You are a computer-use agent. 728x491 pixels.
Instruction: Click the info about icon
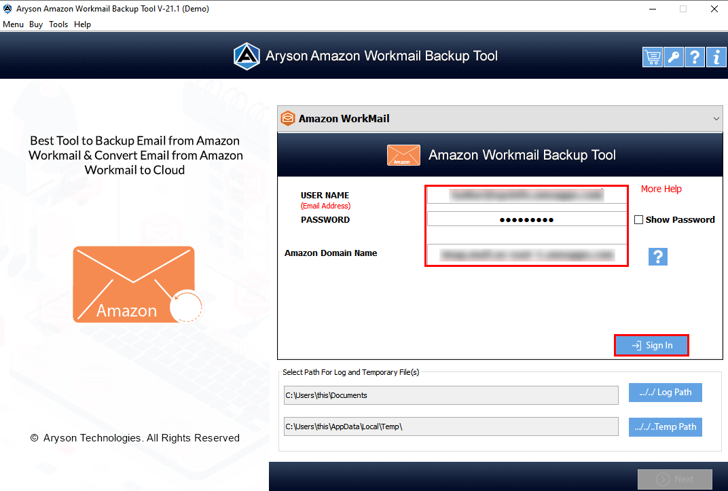(x=716, y=57)
